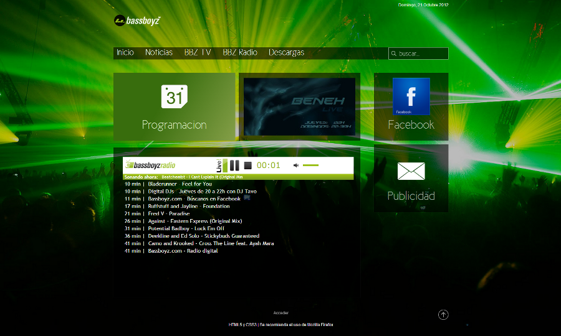Select 'Deekline and Ed Solo - Stickybuds Guaranteed' row
Image resolution: width=561 pixels, height=336 pixels.
pos(192,236)
